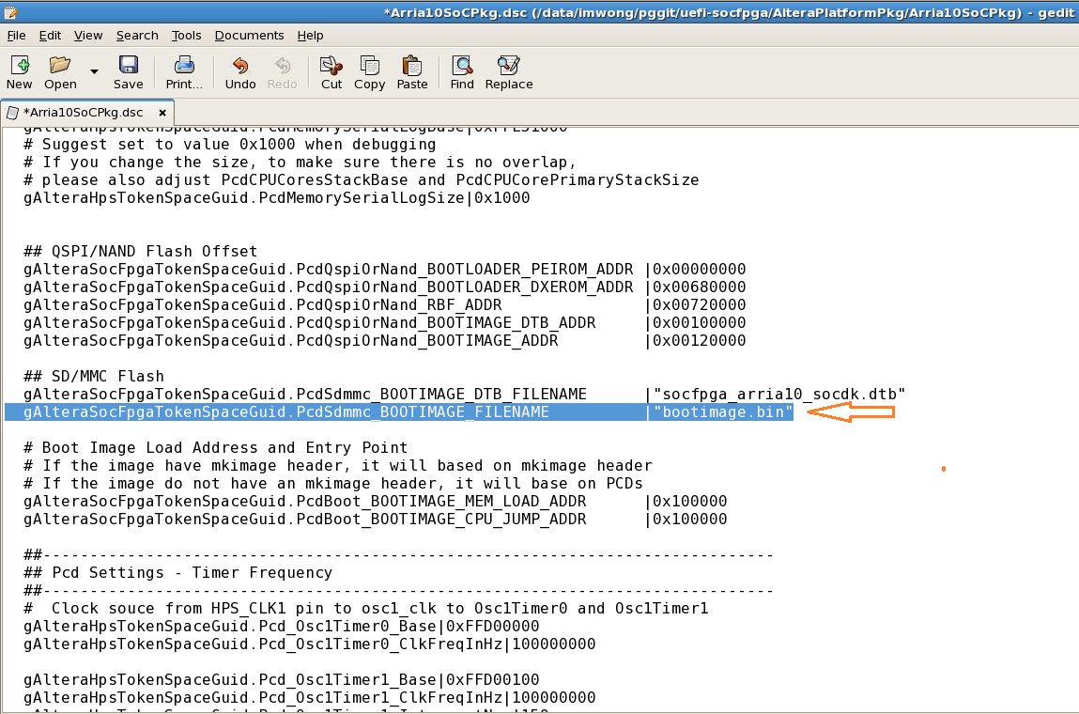The height and width of the screenshot is (714, 1079).
Task: Open the Replace tool icon
Action: click(x=509, y=66)
